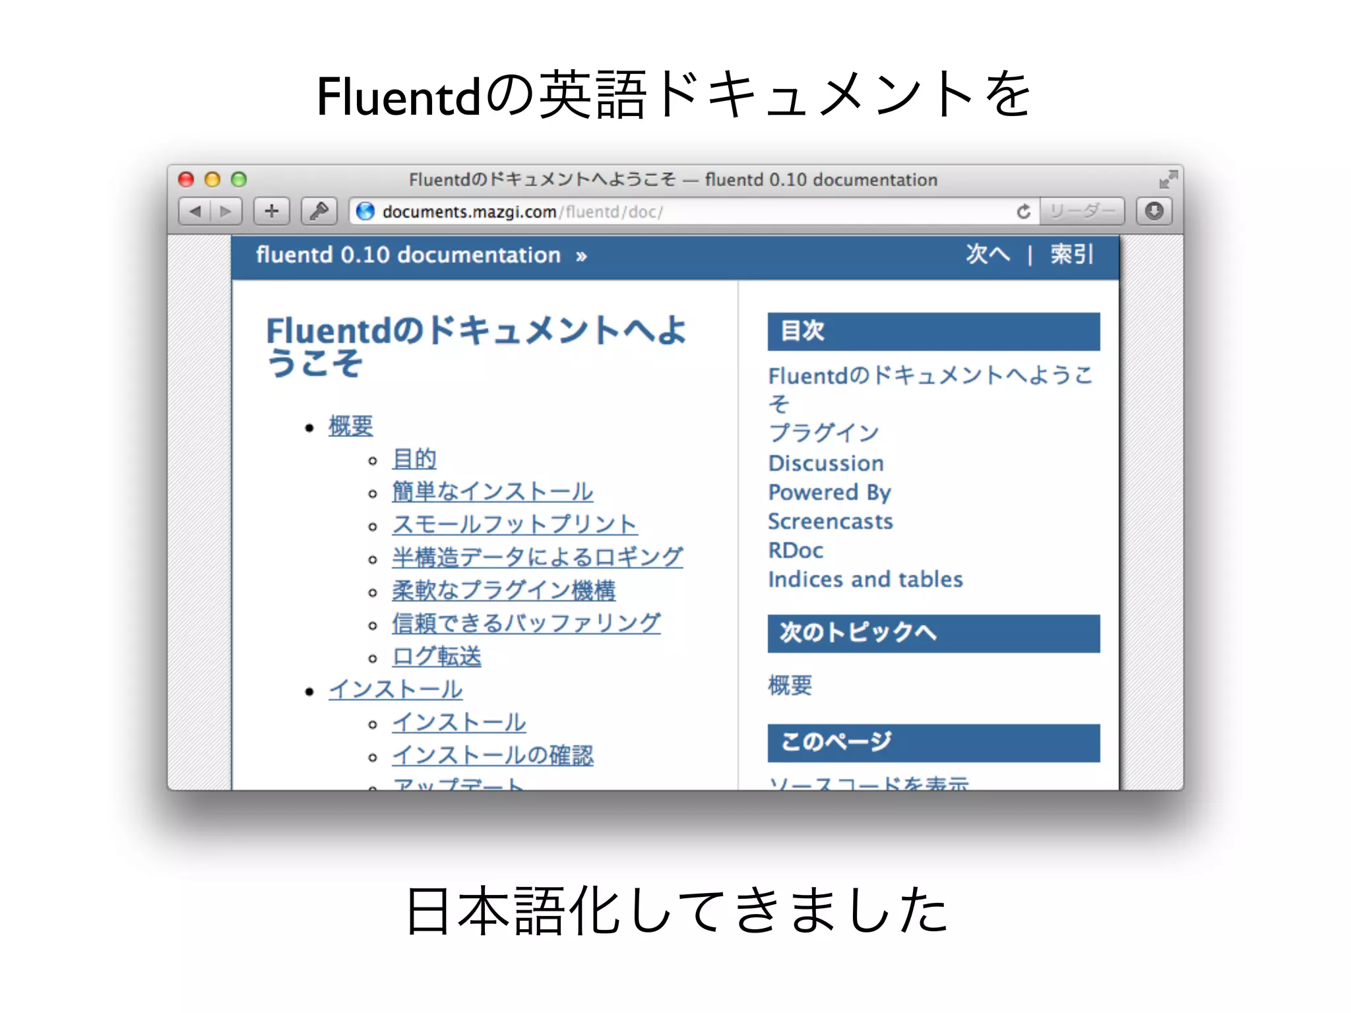Open the 目的 sub-link

click(414, 459)
